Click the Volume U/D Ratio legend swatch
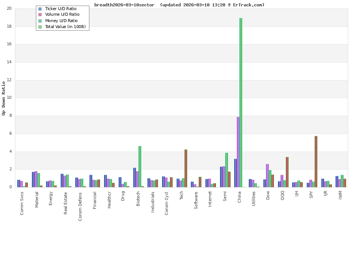 coord(40,15)
